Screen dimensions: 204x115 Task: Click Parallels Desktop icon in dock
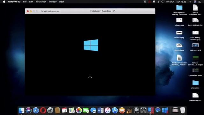151,110
